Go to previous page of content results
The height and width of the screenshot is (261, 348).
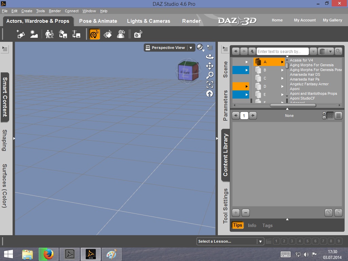[x=236, y=116]
